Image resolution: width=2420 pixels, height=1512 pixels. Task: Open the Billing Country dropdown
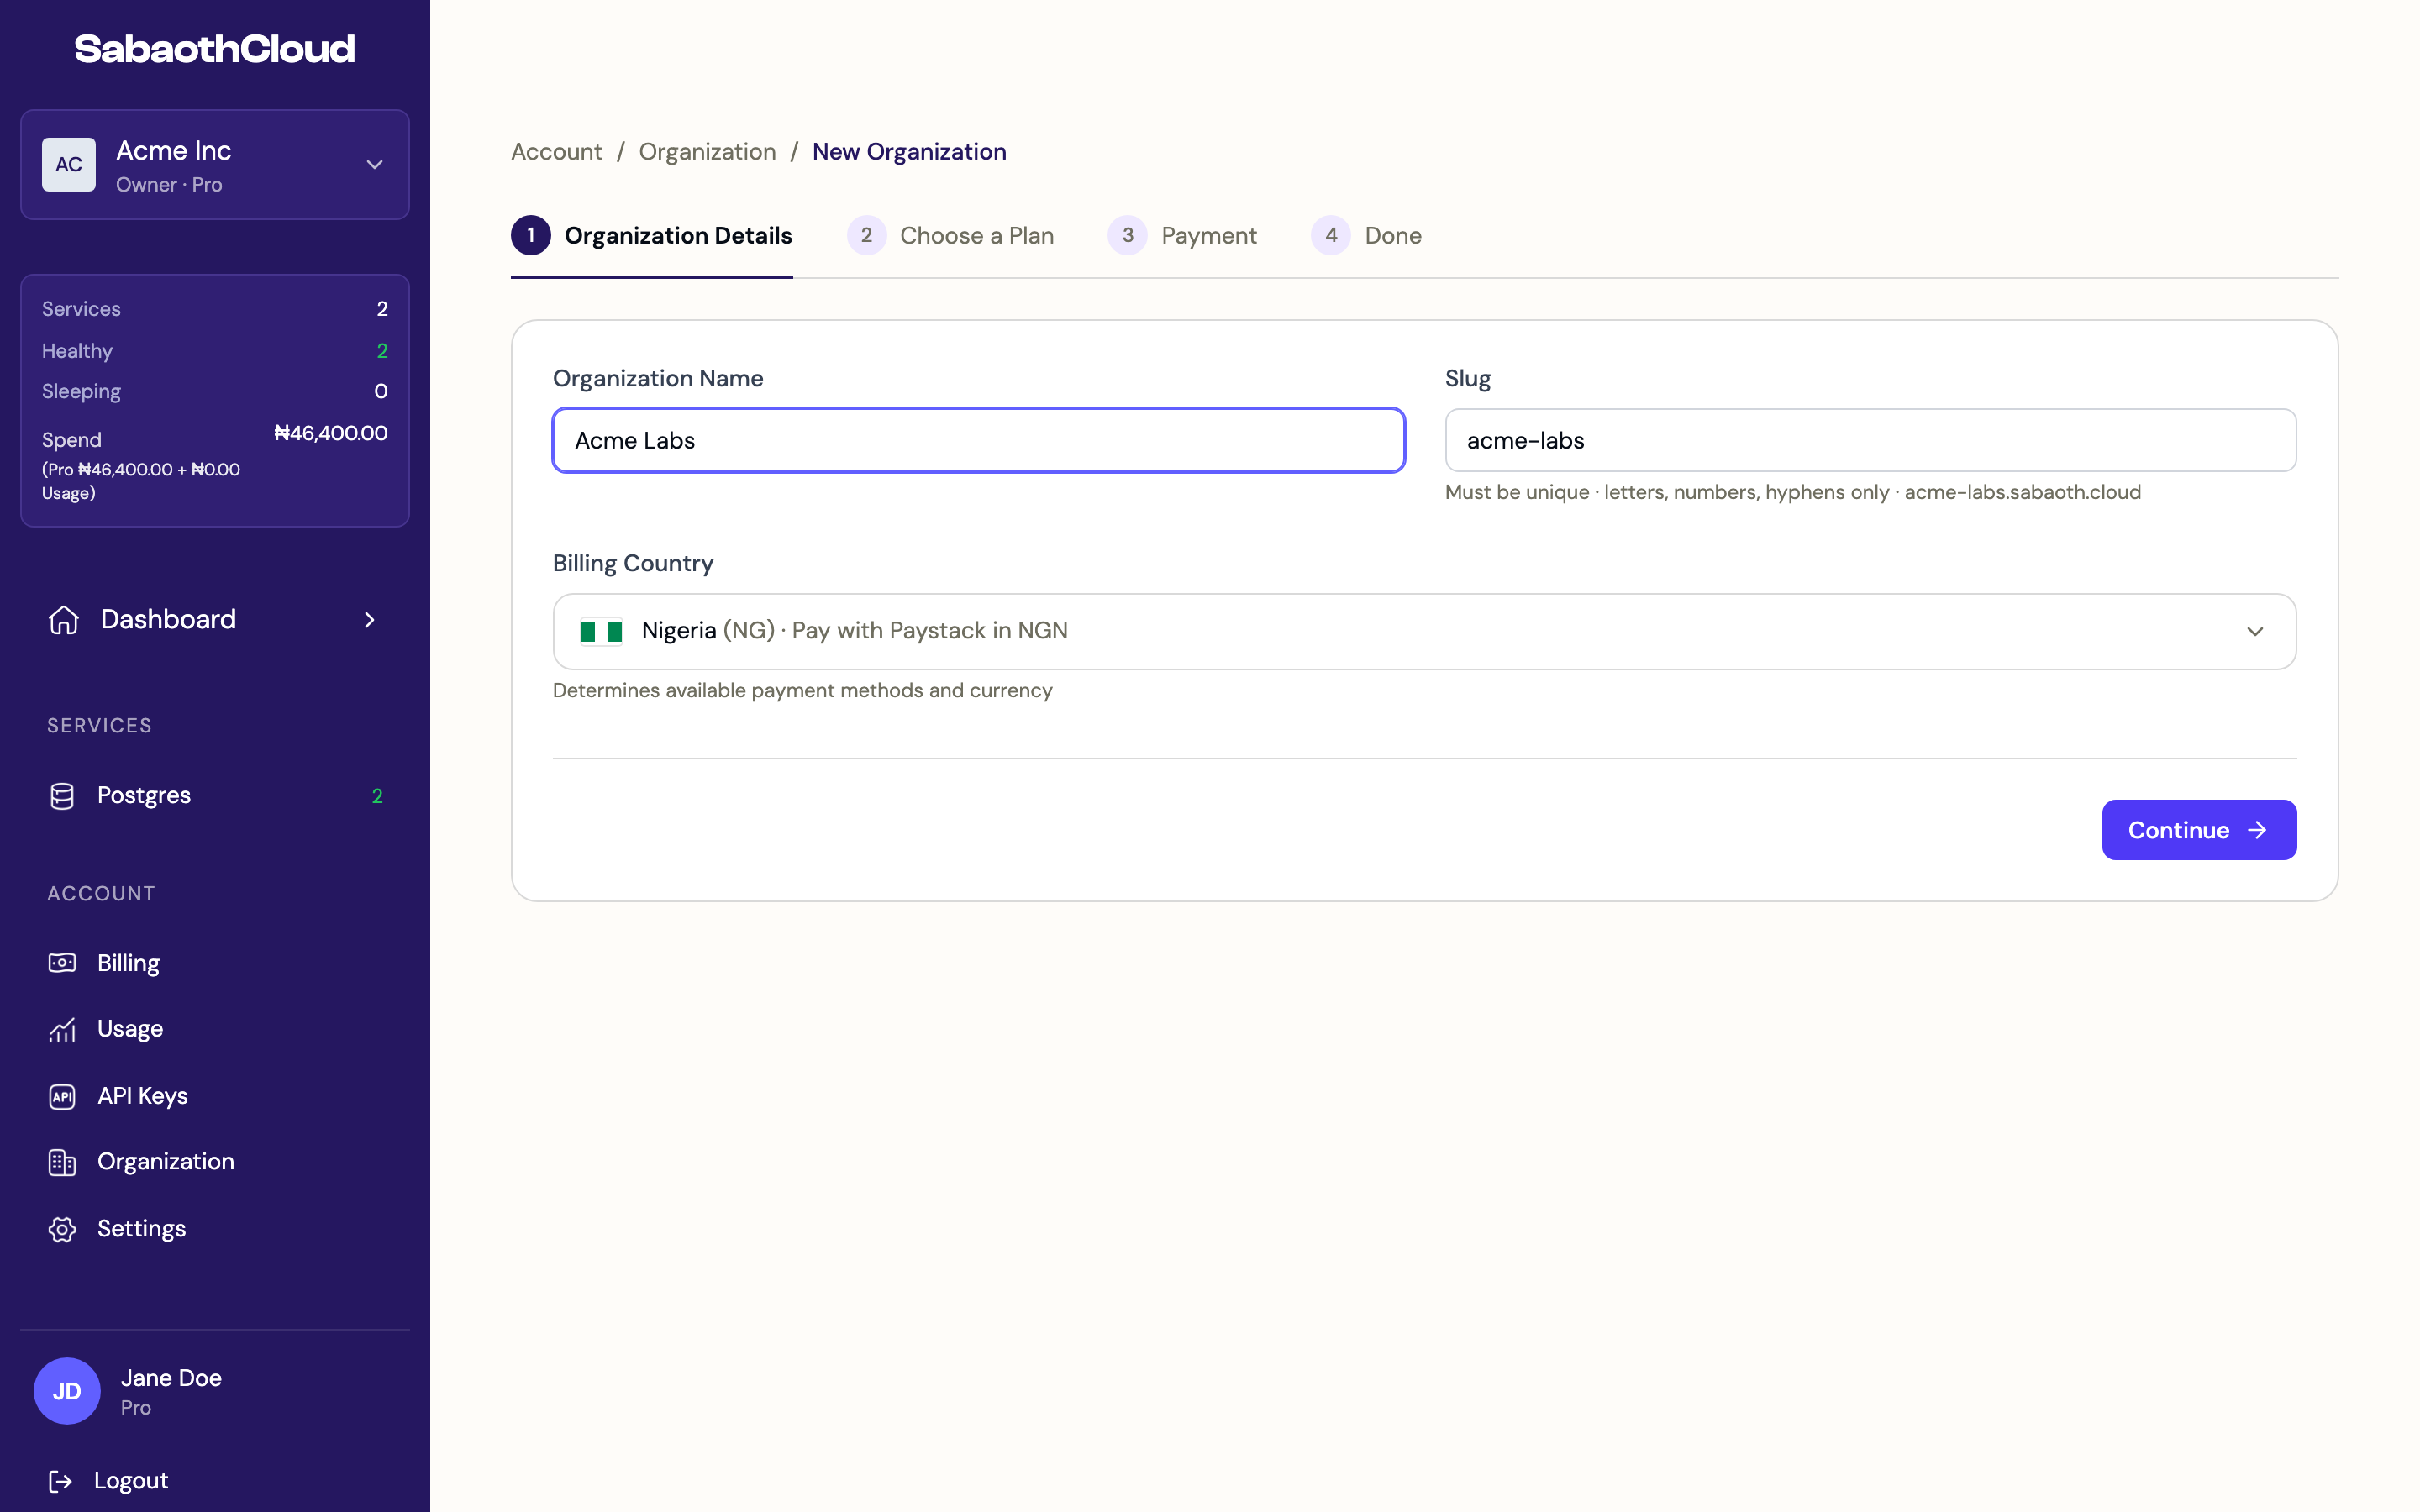(x=1424, y=631)
